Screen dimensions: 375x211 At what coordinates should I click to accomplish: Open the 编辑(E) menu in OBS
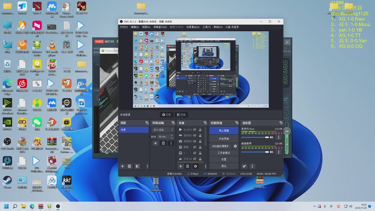(x=135, y=27)
